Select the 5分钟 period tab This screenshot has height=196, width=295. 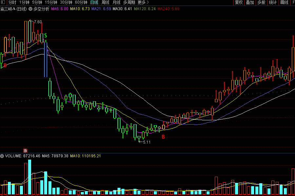(37, 2)
